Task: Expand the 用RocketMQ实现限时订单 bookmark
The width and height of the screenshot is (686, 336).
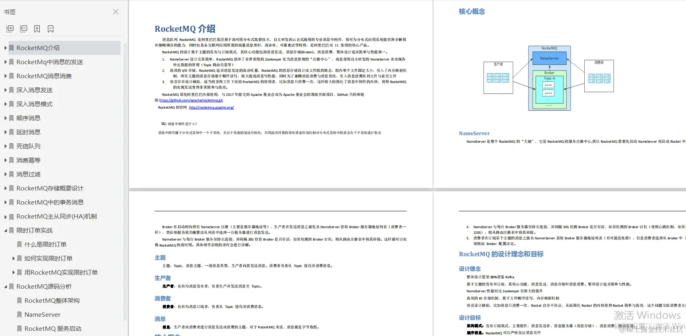Action: [14, 272]
